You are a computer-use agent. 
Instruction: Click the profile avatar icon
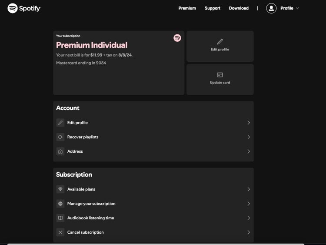point(271,8)
